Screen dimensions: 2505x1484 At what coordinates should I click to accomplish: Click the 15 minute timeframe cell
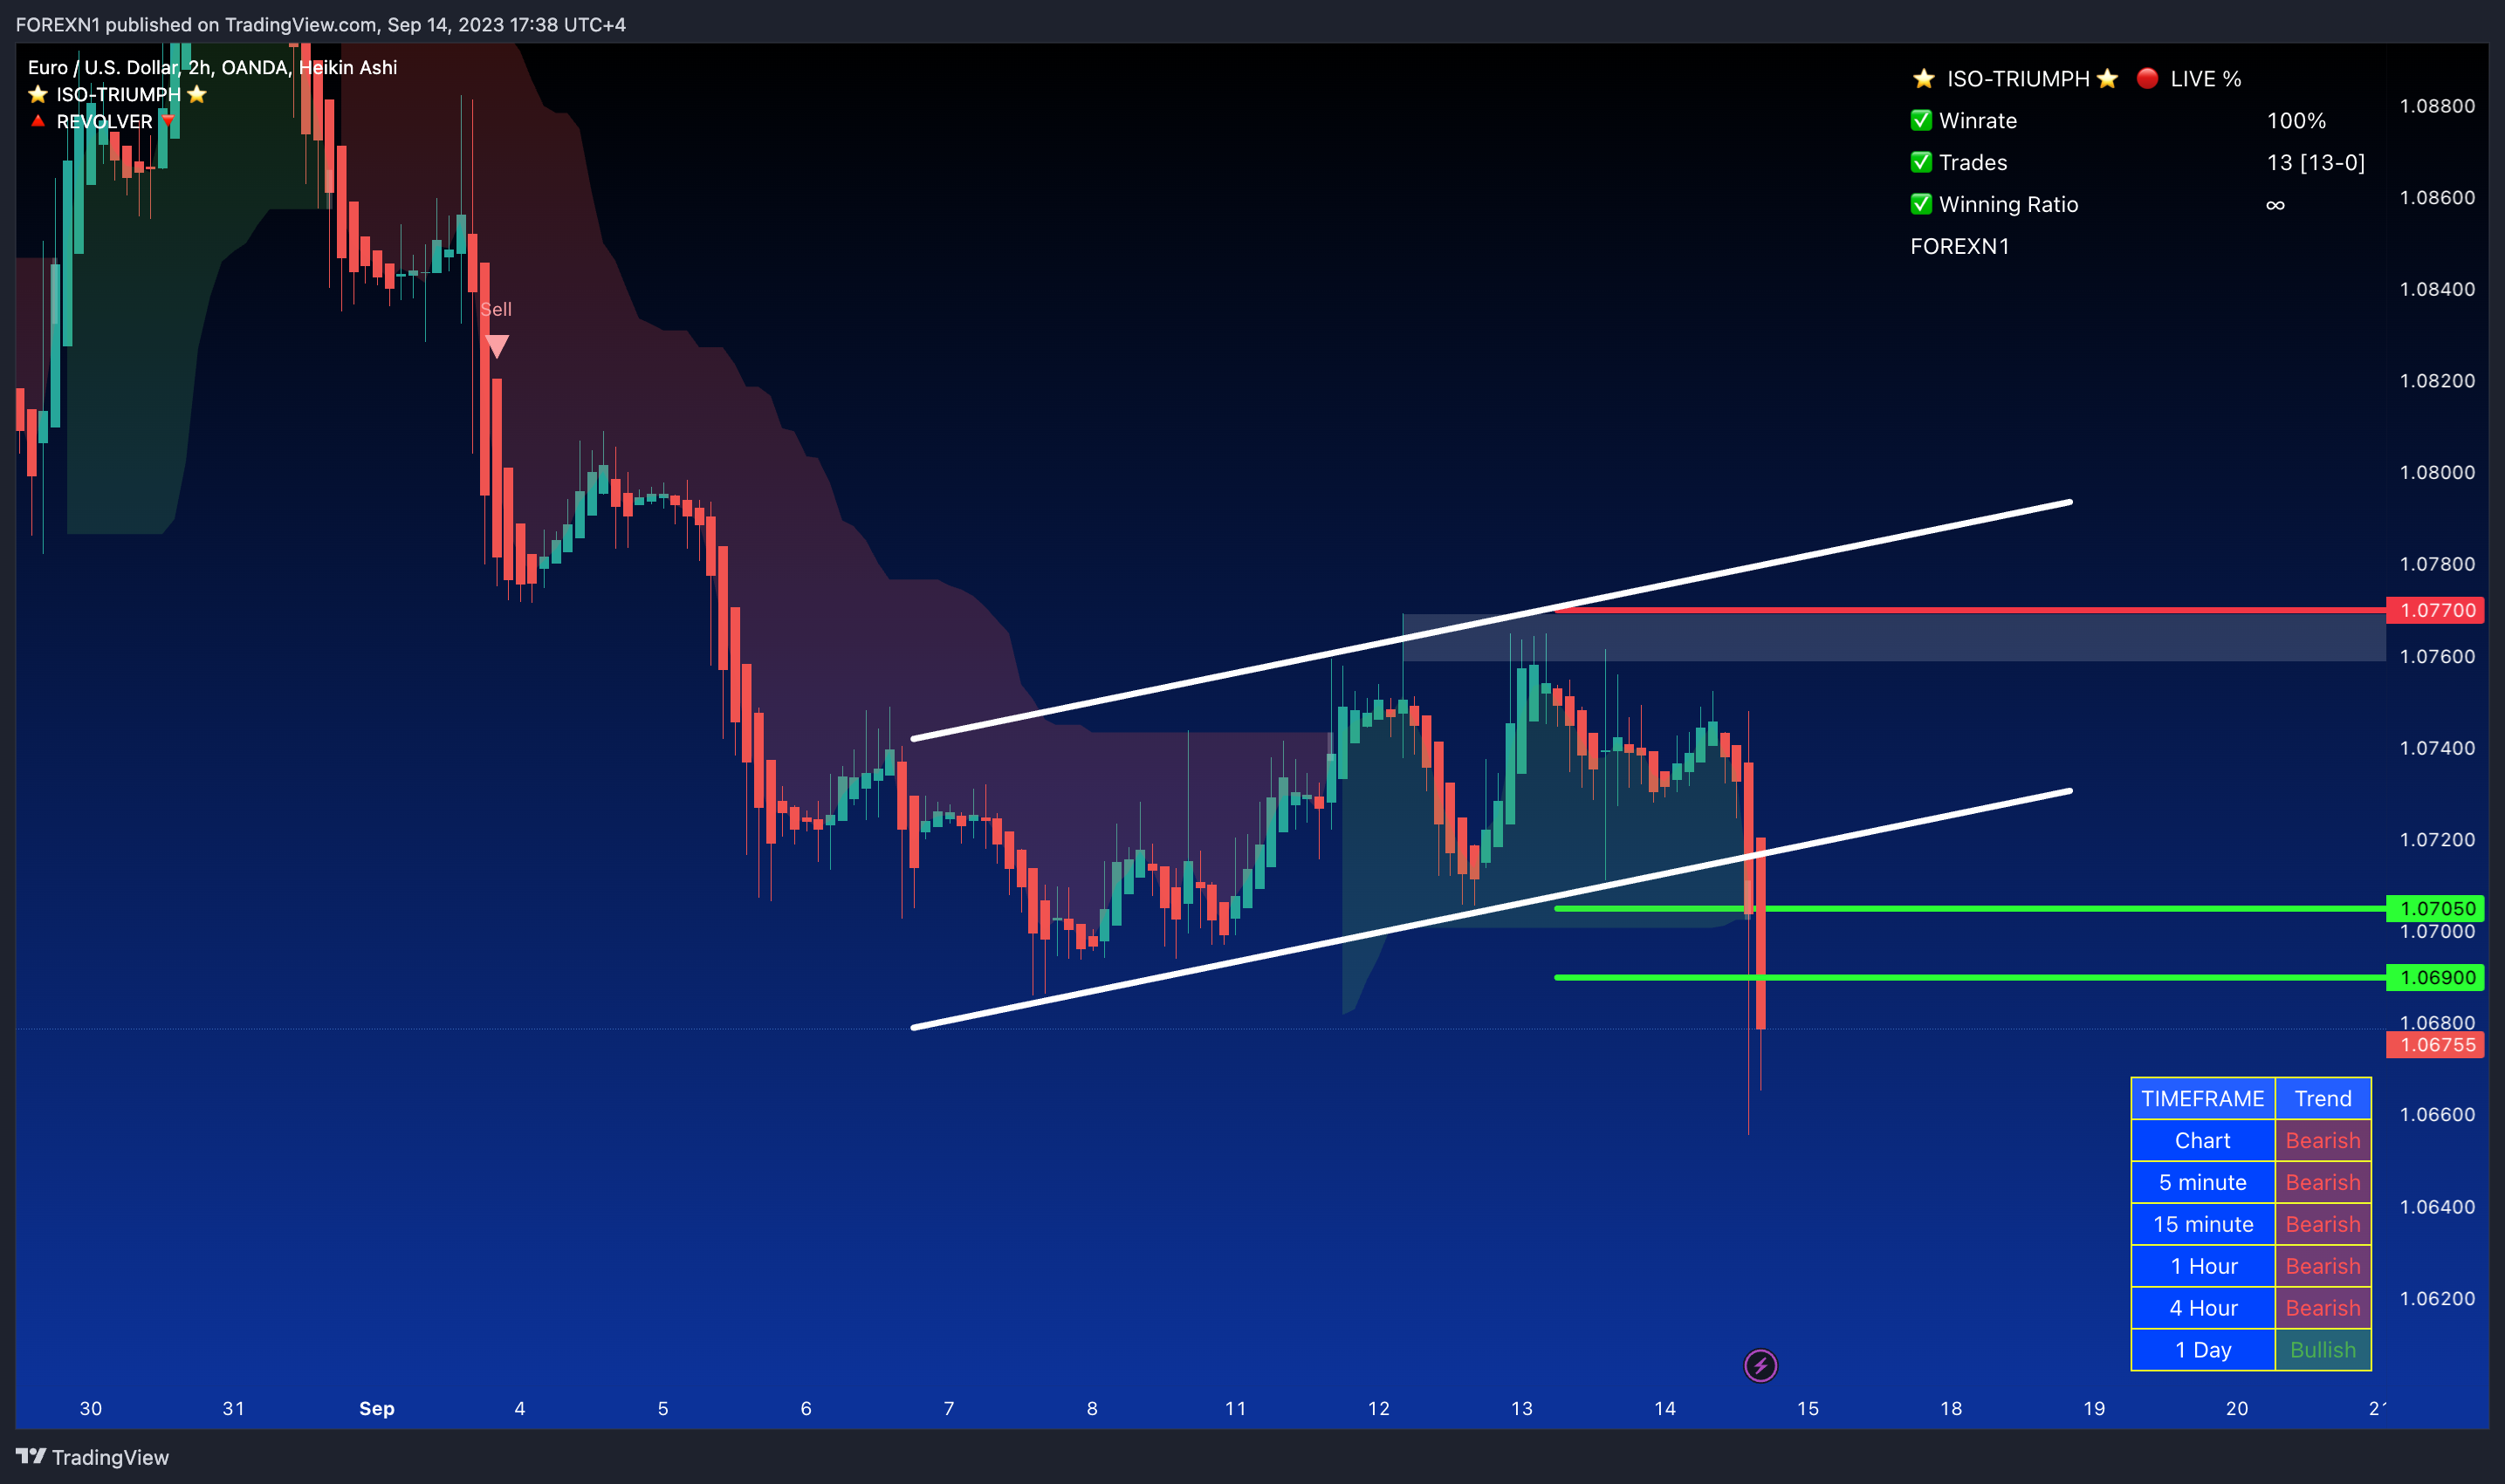pyautogui.click(x=2203, y=1224)
